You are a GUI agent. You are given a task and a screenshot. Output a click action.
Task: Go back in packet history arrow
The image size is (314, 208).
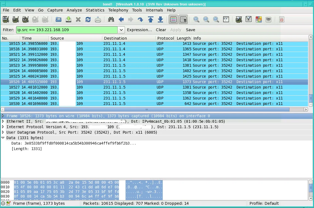pyautogui.click(x=121, y=19)
